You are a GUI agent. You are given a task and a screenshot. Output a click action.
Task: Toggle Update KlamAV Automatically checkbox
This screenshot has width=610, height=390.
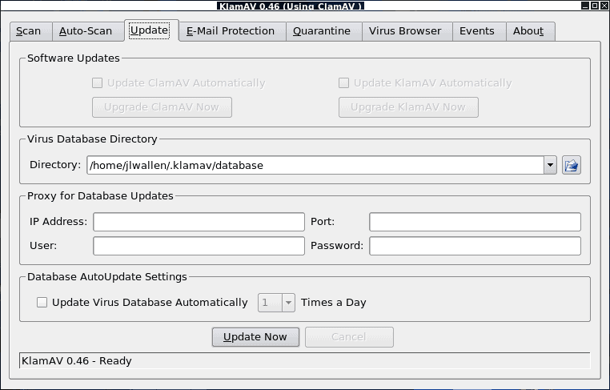click(344, 82)
